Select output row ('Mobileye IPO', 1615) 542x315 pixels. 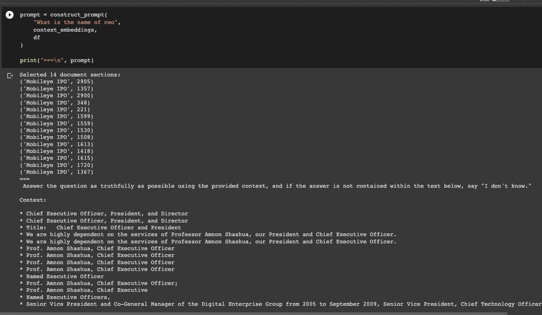click(x=57, y=158)
